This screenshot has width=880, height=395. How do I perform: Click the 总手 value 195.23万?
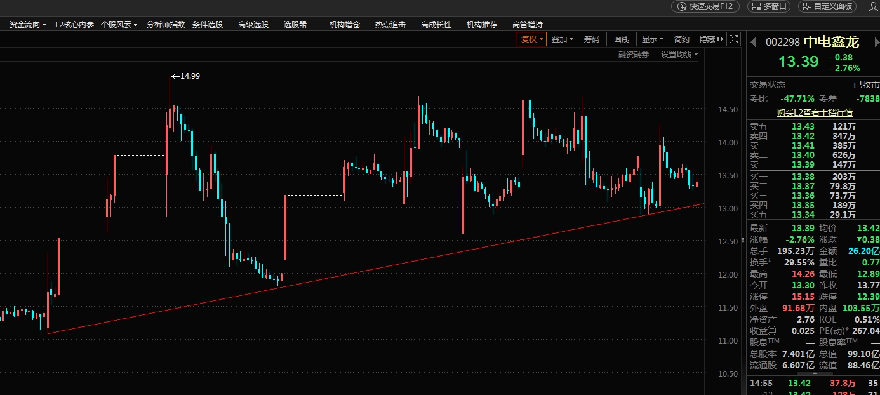click(x=796, y=251)
